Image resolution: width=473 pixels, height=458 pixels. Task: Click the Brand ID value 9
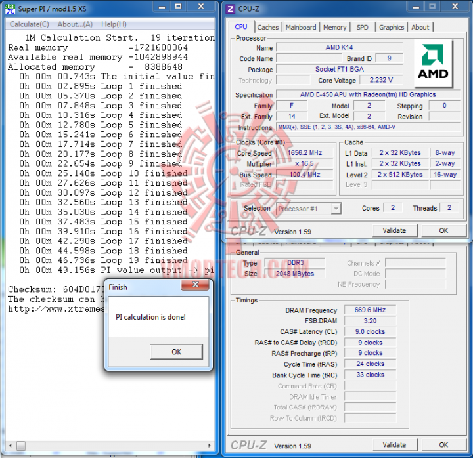389,58
